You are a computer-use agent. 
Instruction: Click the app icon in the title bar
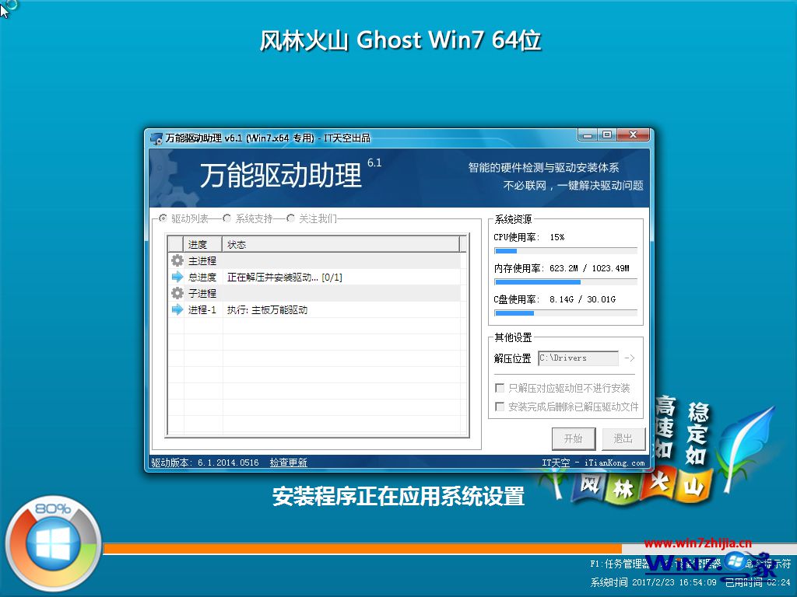coord(156,138)
